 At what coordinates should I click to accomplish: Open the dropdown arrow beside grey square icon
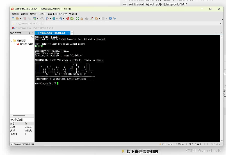pyautogui.click(x=106, y=19)
